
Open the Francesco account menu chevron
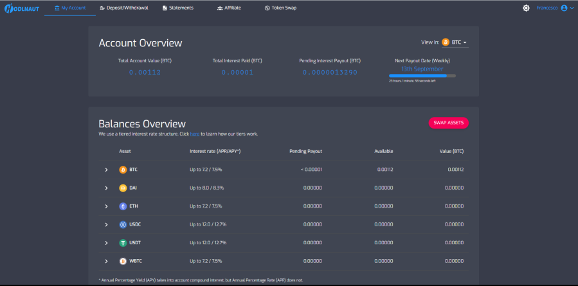point(572,8)
